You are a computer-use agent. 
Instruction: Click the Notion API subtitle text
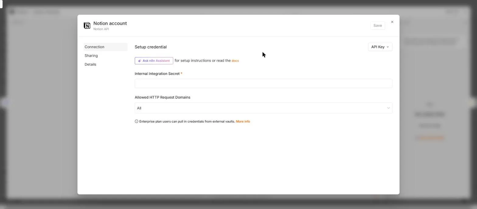coord(101,29)
